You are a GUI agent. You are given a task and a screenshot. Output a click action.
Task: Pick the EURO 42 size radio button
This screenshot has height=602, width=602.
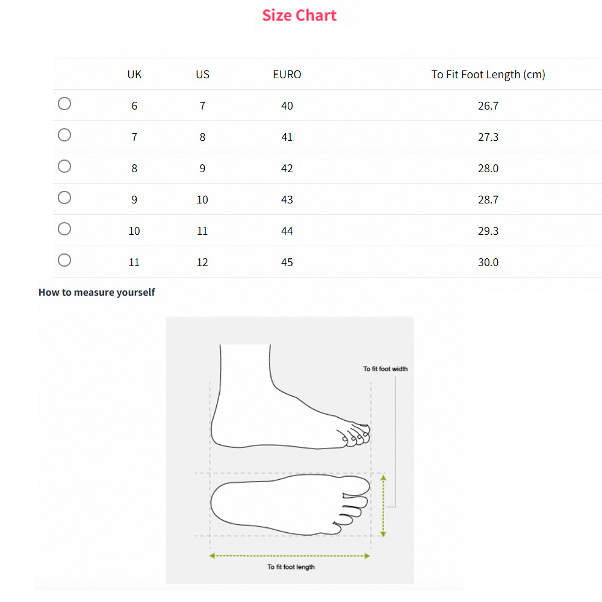click(x=64, y=166)
